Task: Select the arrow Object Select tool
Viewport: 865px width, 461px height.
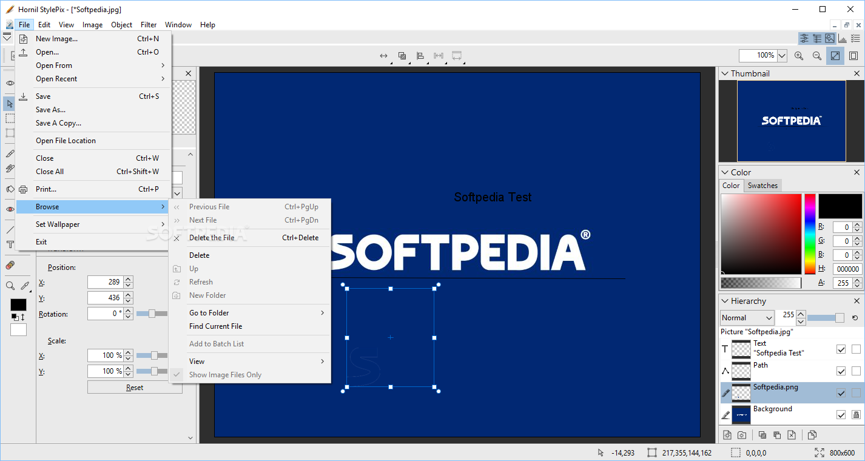Action: 10,104
